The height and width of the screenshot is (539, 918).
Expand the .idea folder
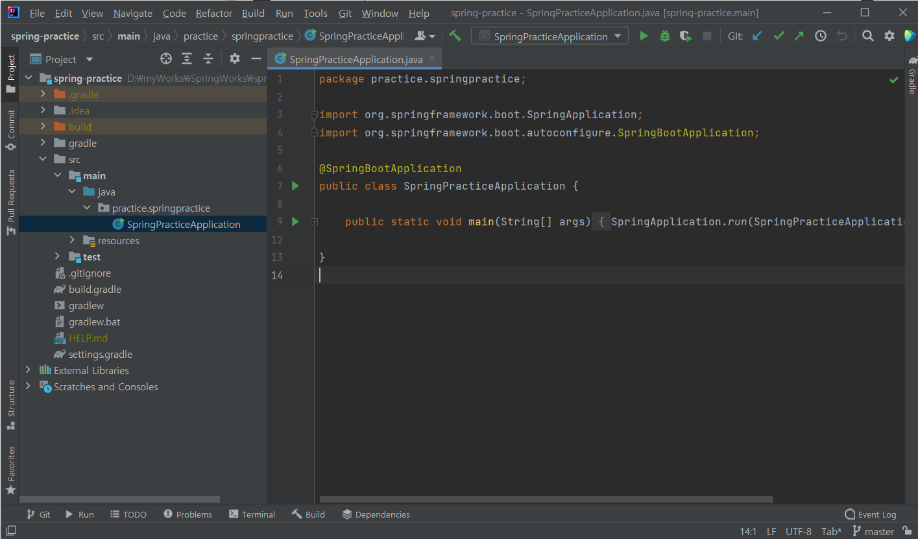click(43, 110)
